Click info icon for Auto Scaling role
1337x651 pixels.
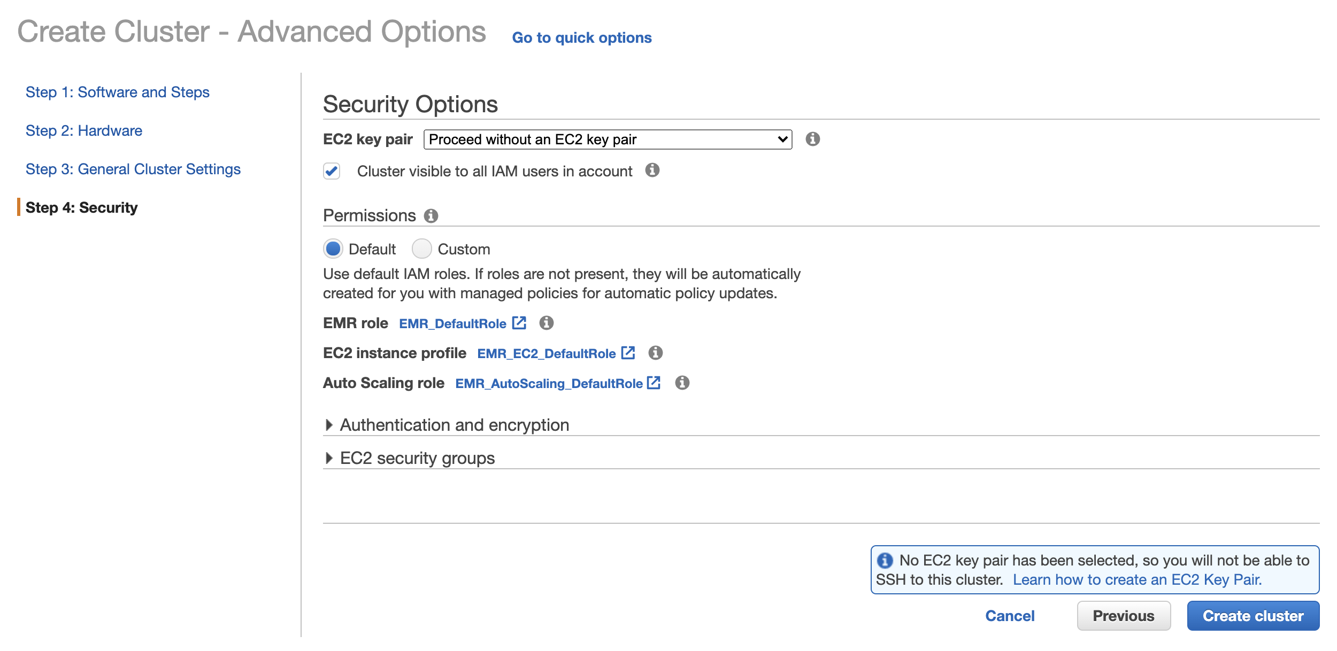click(x=682, y=383)
